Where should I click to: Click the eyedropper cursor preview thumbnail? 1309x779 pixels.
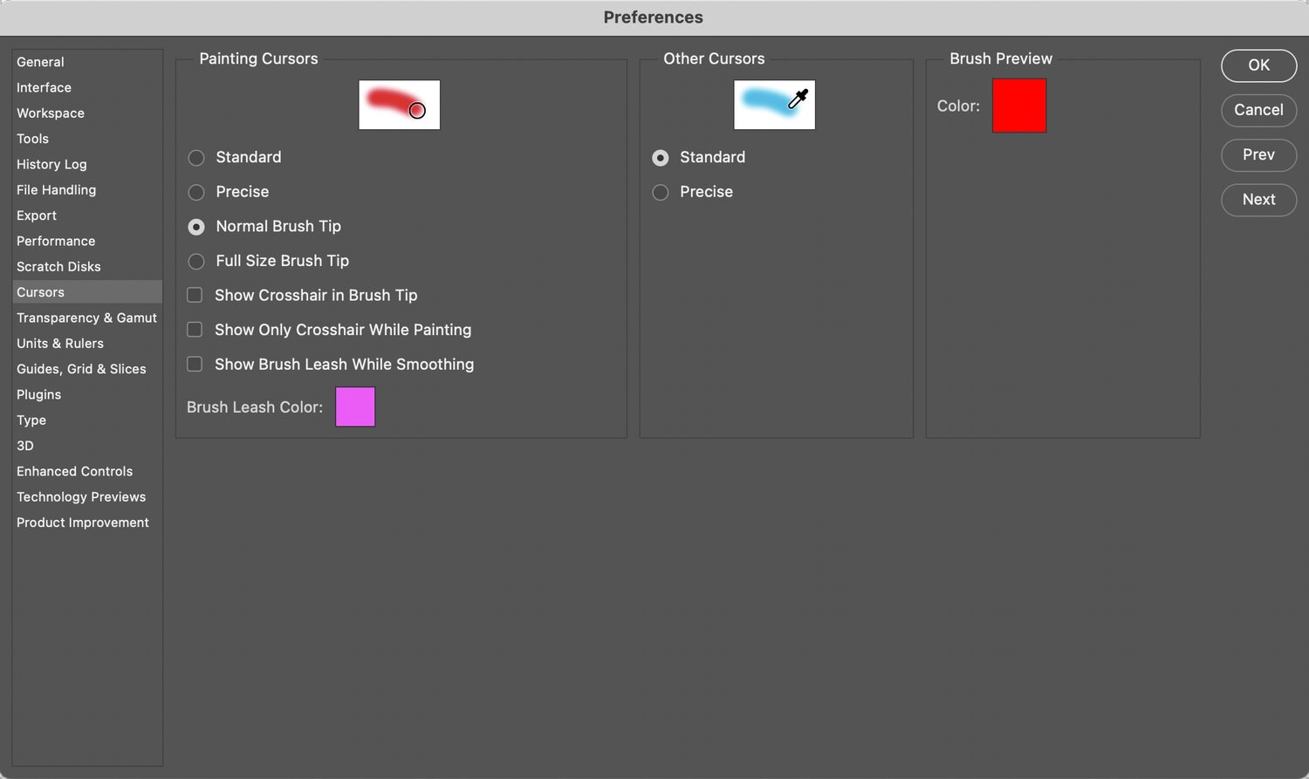774,105
